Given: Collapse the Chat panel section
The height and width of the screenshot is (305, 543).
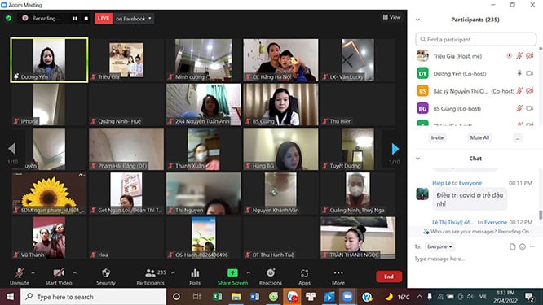Looking at the screenshot, I should click(417, 159).
